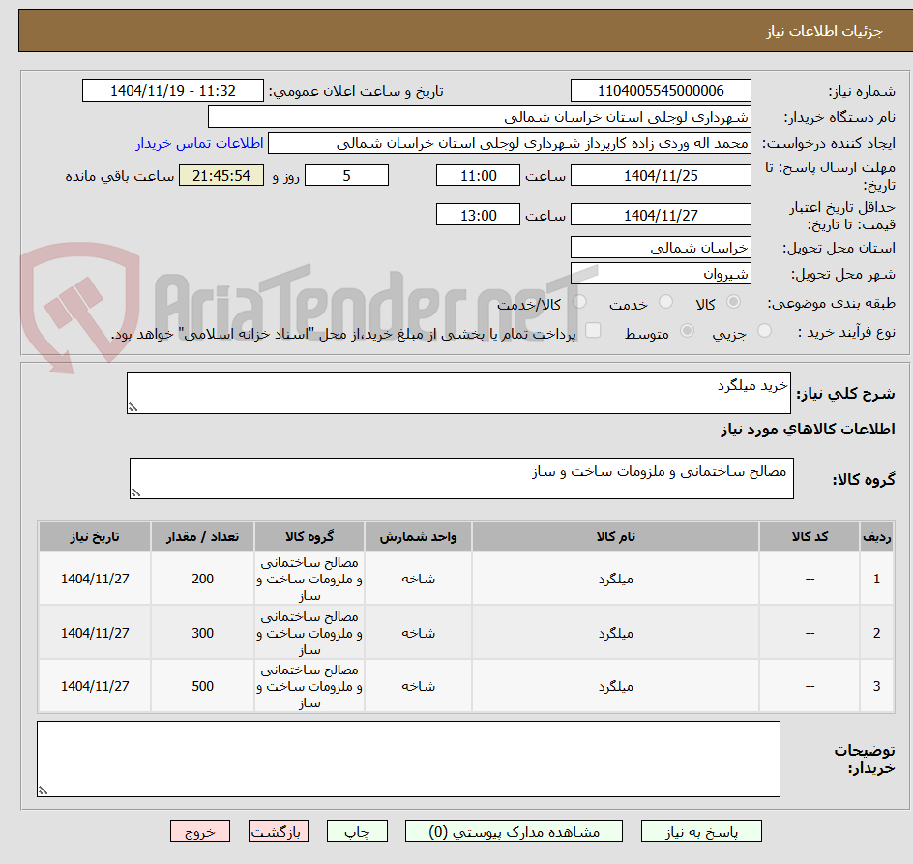Select the جزیی purchase type radio
This screenshot has width=913, height=864.
764,331
